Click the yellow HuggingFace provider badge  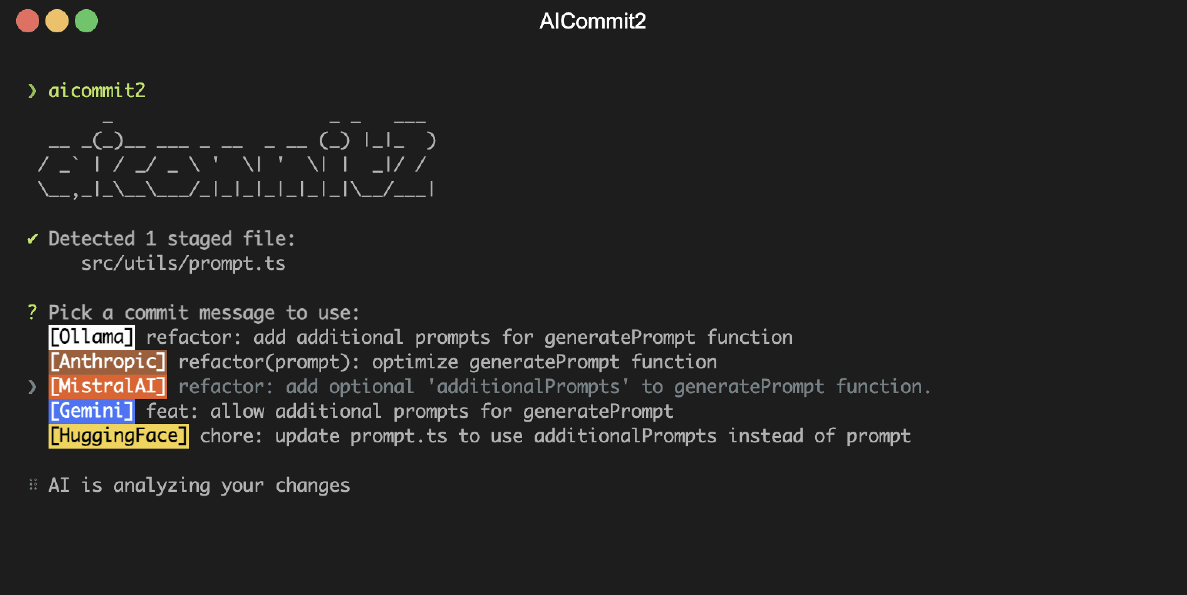118,436
